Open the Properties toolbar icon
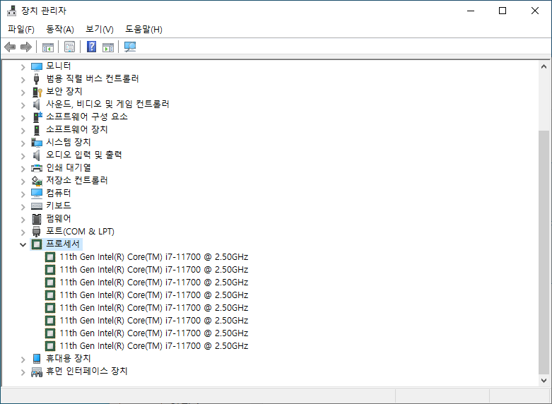This screenshot has width=552, height=404. (69, 47)
